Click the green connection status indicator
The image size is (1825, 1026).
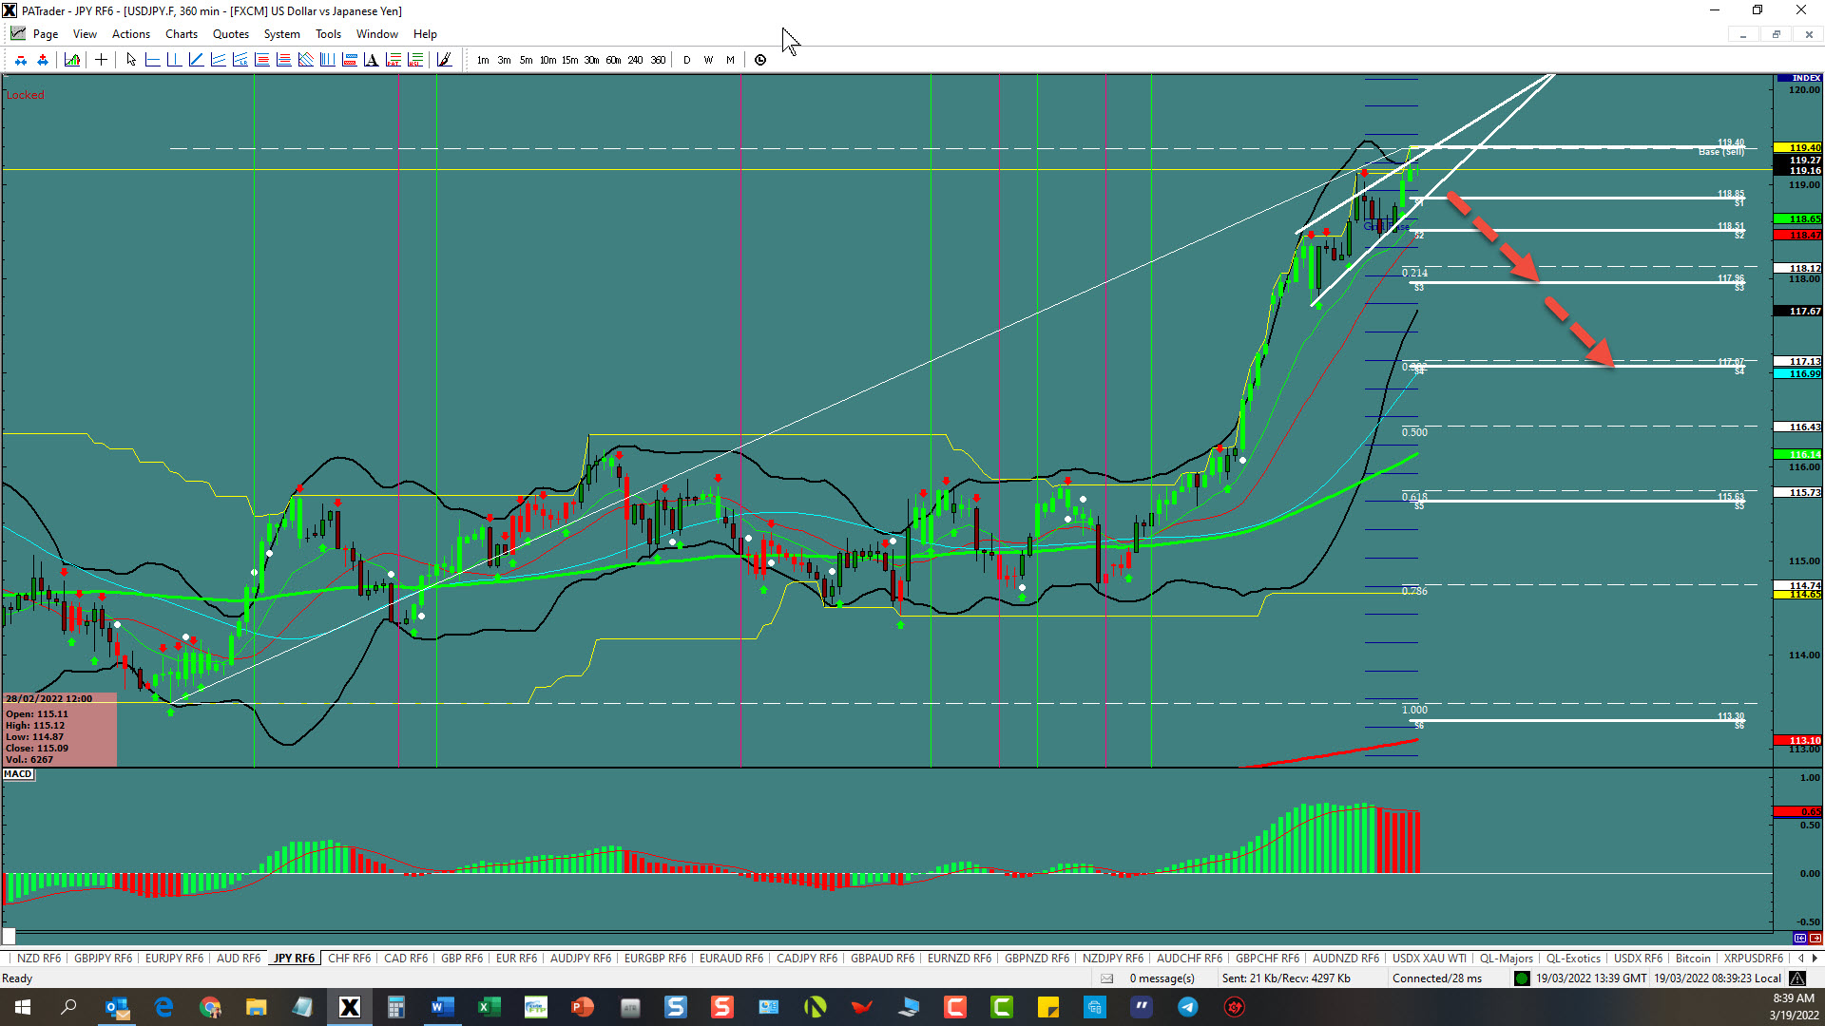[x=1522, y=978]
